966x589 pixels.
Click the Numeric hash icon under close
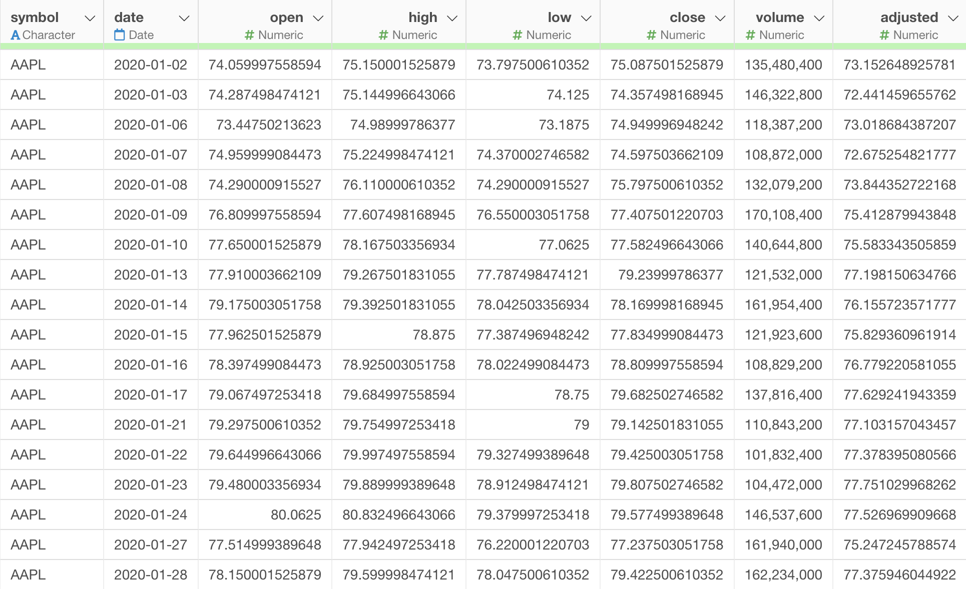coord(651,35)
